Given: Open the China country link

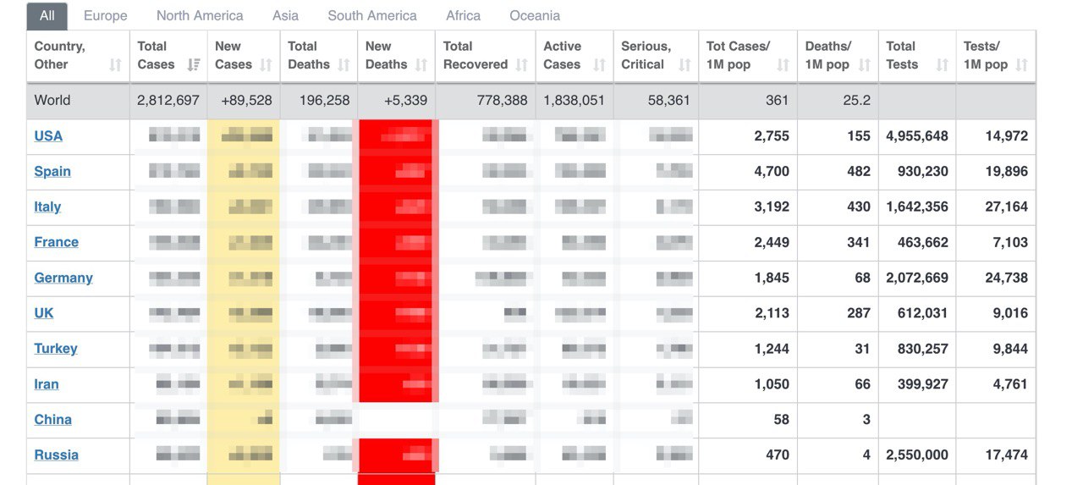Looking at the screenshot, I should point(53,421).
